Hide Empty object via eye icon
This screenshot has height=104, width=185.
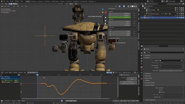179,18
